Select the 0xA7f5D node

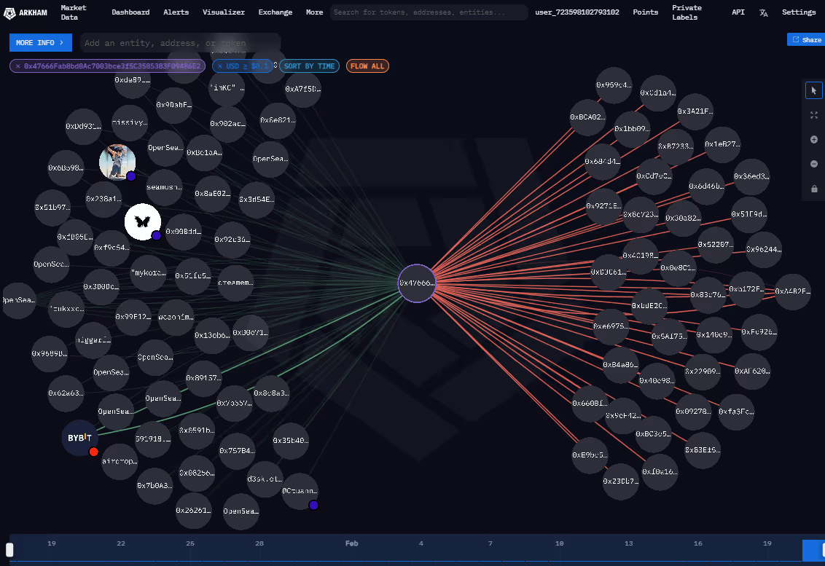[x=303, y=89]
